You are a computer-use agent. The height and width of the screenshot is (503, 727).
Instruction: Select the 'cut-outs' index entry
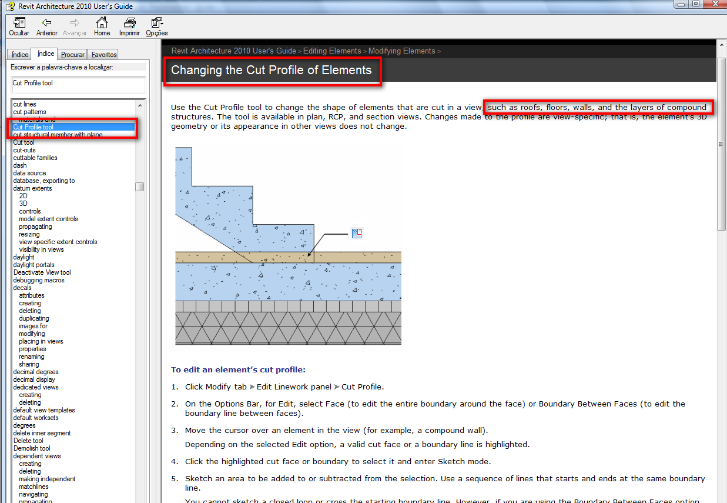[25, 150]
